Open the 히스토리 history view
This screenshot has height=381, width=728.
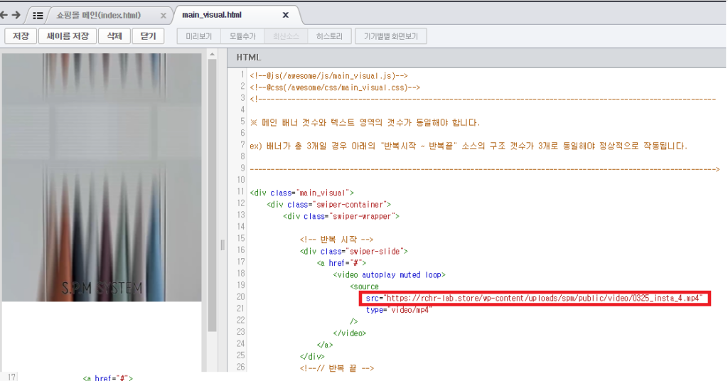pos(329,36)
